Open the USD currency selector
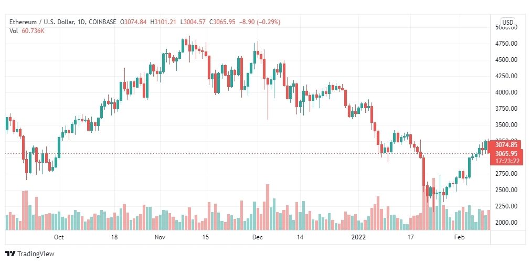Image resolution: width=531 pixels, height=263 pixels. [x=507, y=23]
